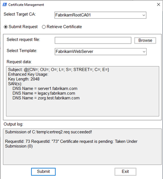This screenshot has height=179, width=163.
Task: Click the server1.fabrikam.com DNS name entry
Action: [45, 88]
